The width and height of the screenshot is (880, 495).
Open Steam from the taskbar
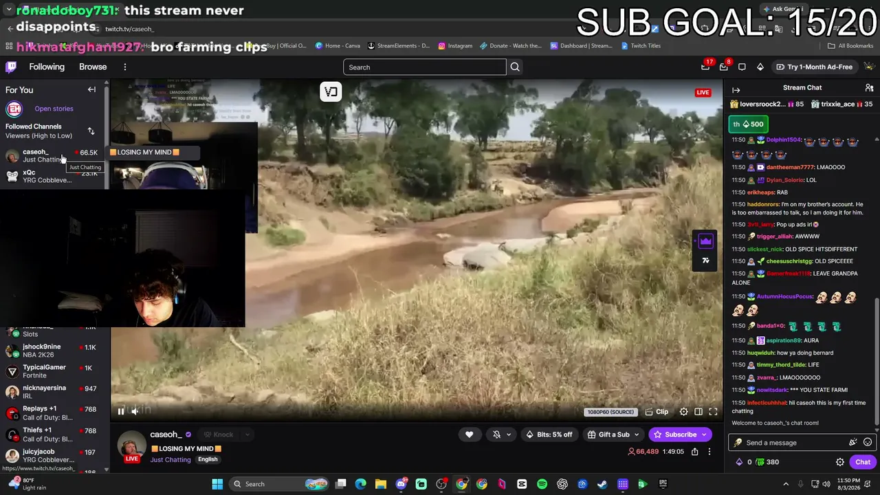click(x=602, y=484)
